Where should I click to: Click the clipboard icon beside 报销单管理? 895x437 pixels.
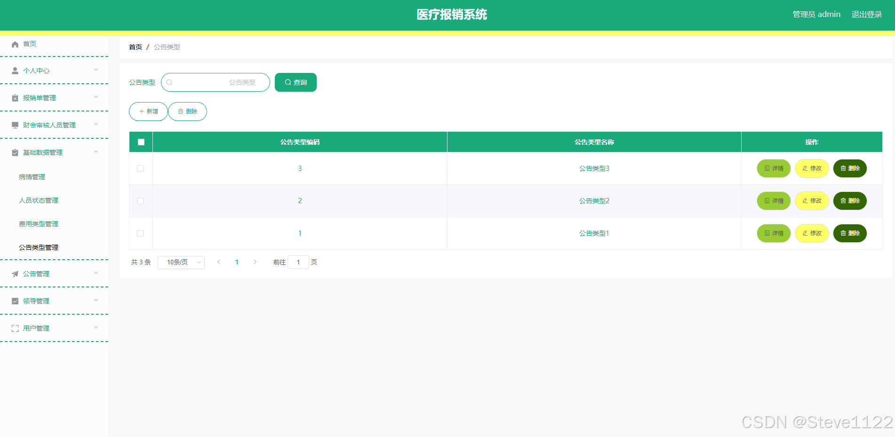15,98
